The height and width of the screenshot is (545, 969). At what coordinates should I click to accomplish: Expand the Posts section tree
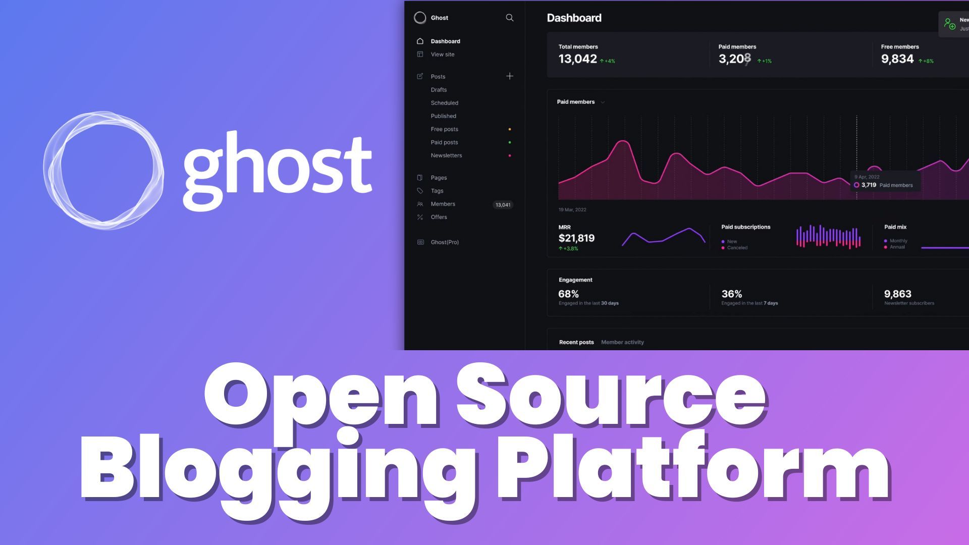(438, 76)
